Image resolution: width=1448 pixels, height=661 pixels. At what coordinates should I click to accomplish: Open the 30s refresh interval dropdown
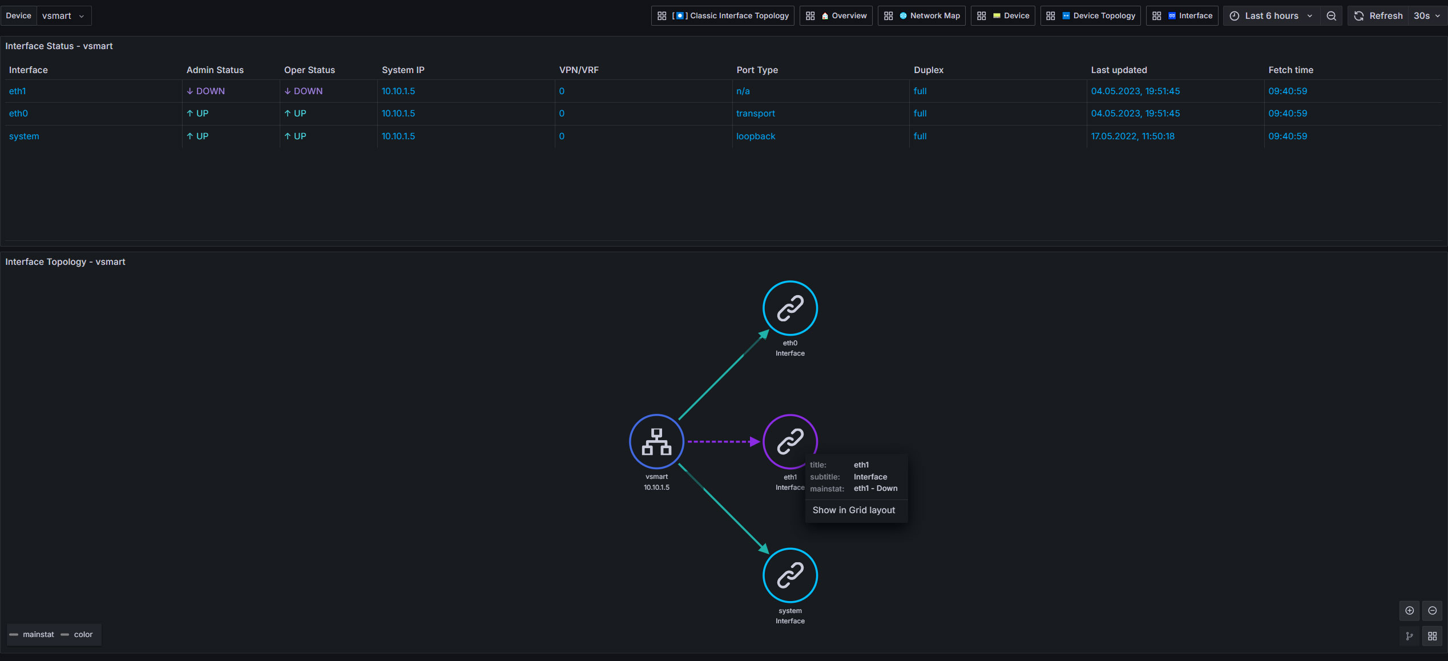1427,16
